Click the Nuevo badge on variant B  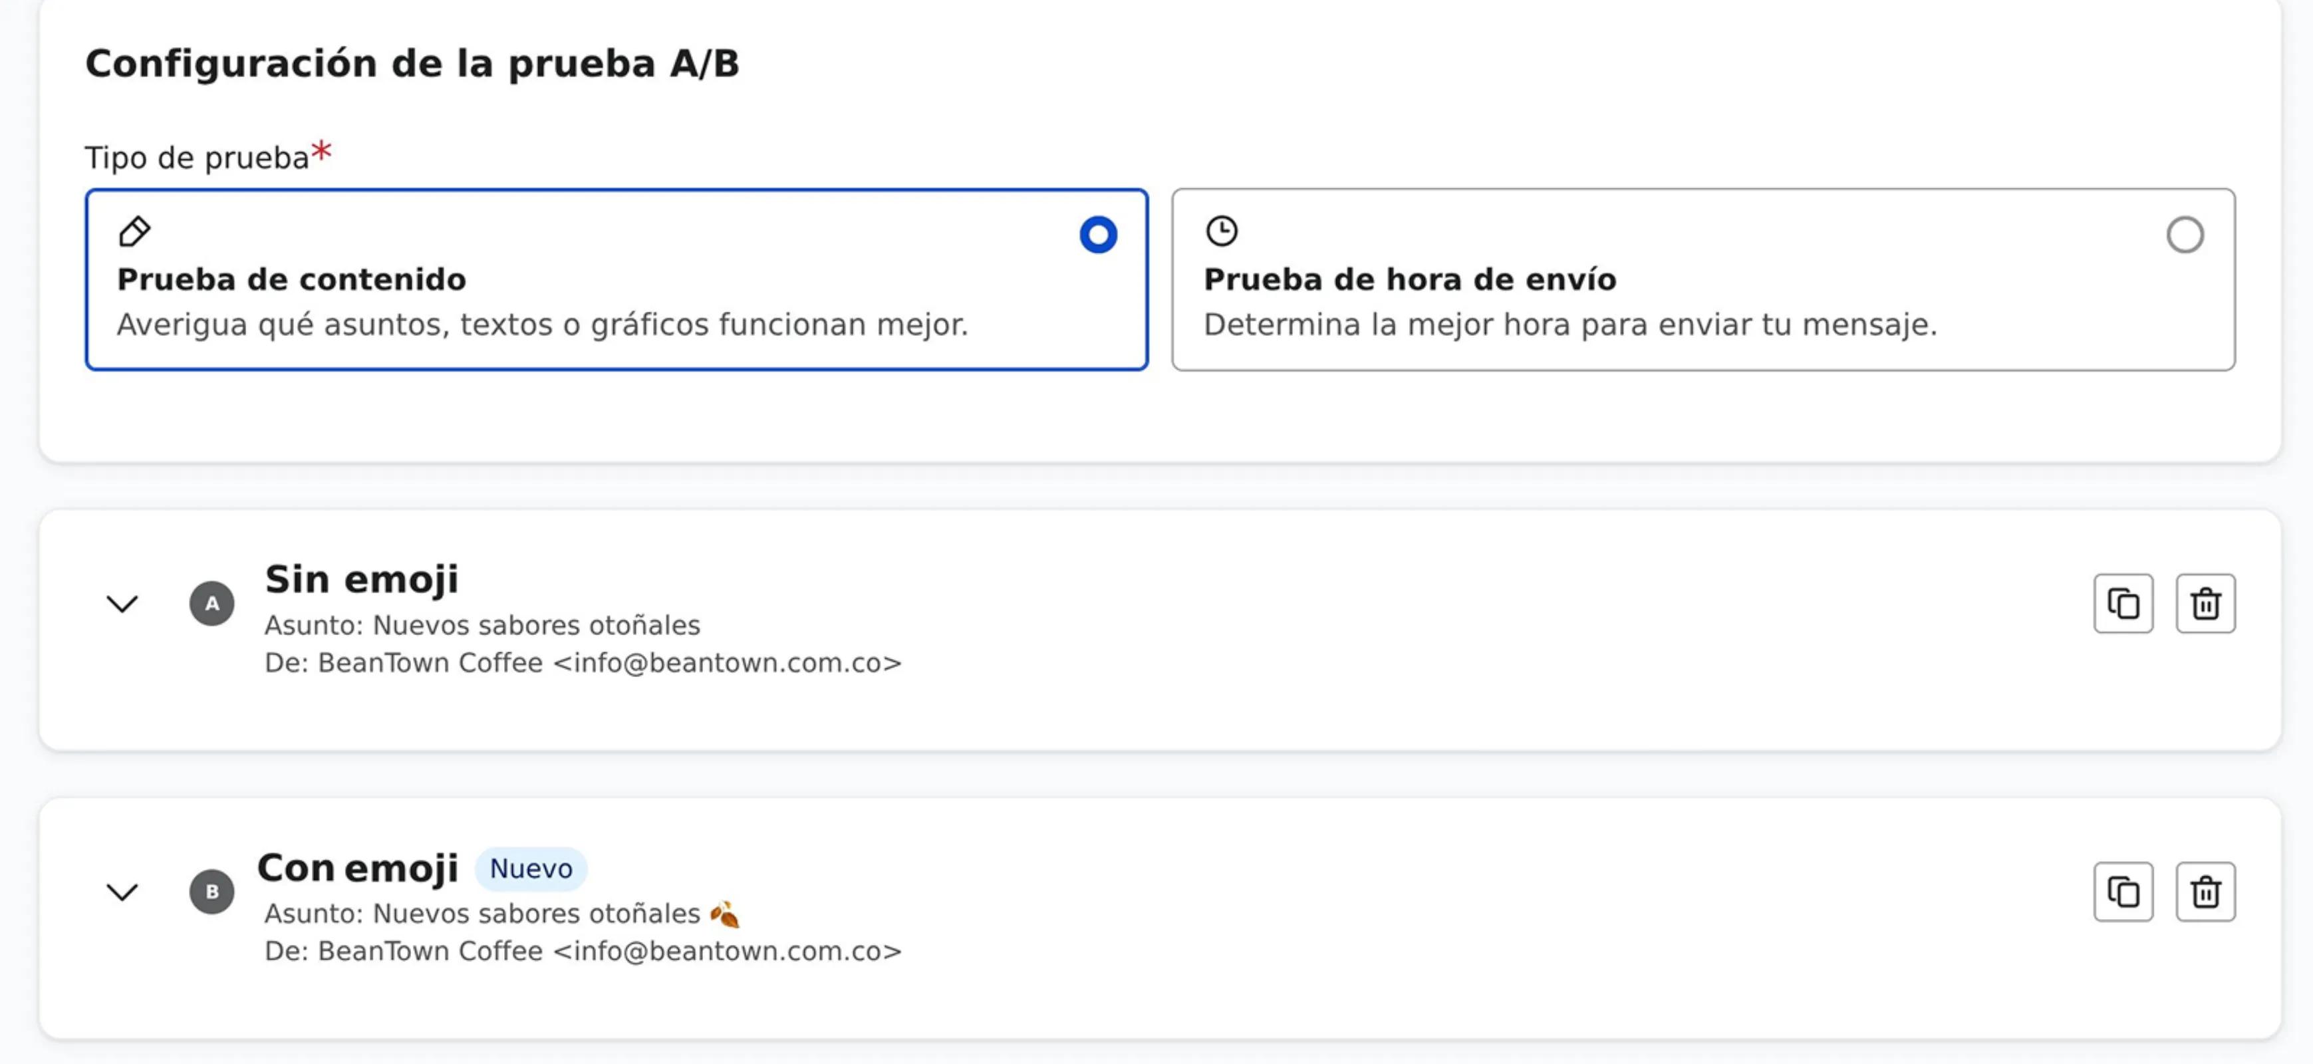point(531,869)
